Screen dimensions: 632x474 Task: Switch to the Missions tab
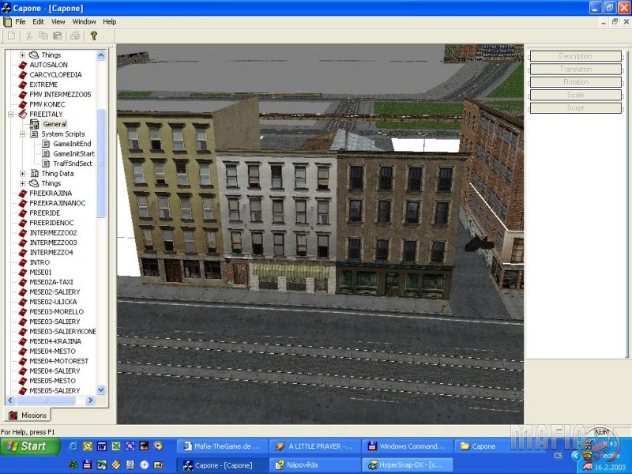coord(28,416)
